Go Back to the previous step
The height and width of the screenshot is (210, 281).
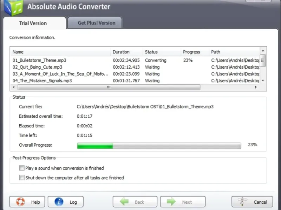click(x=135, y=202)
